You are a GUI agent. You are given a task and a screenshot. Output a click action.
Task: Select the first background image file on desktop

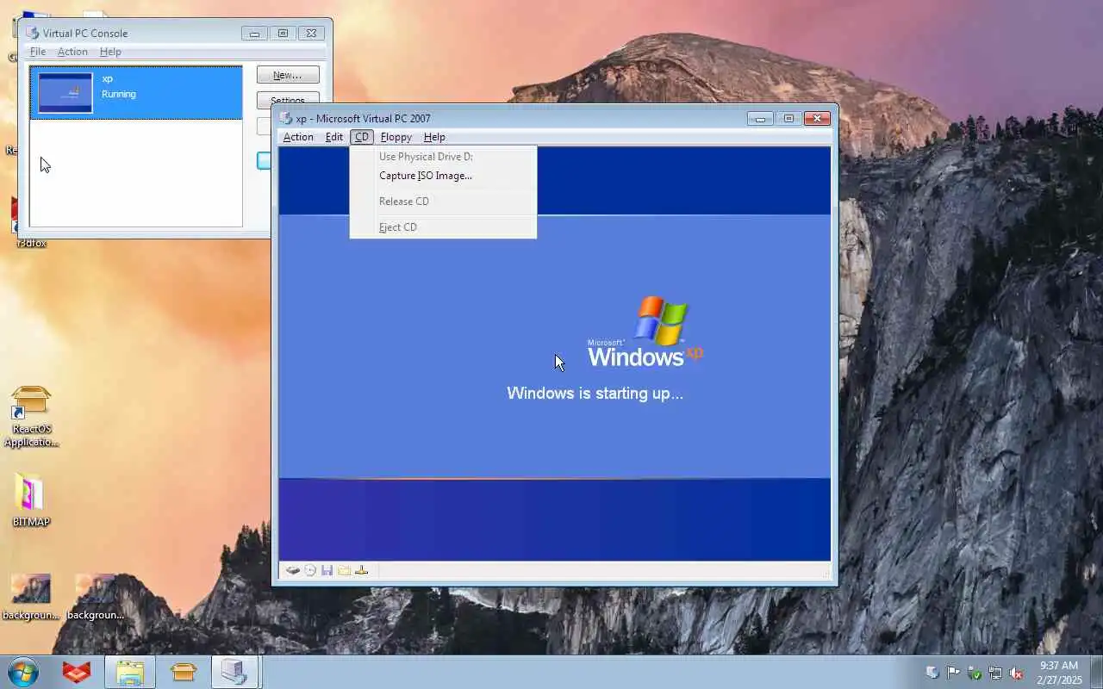(x=31, y=598)
